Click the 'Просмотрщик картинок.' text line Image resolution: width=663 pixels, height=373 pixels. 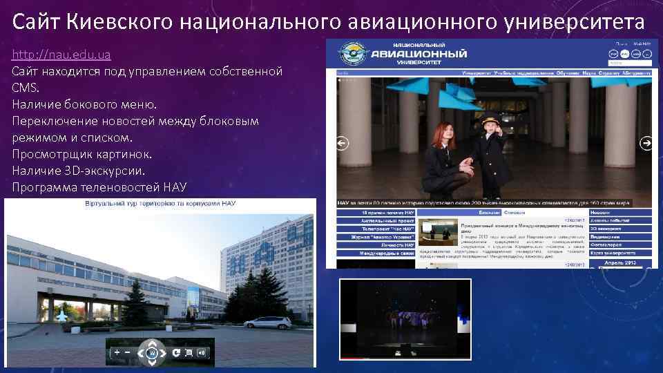[82, 154]
